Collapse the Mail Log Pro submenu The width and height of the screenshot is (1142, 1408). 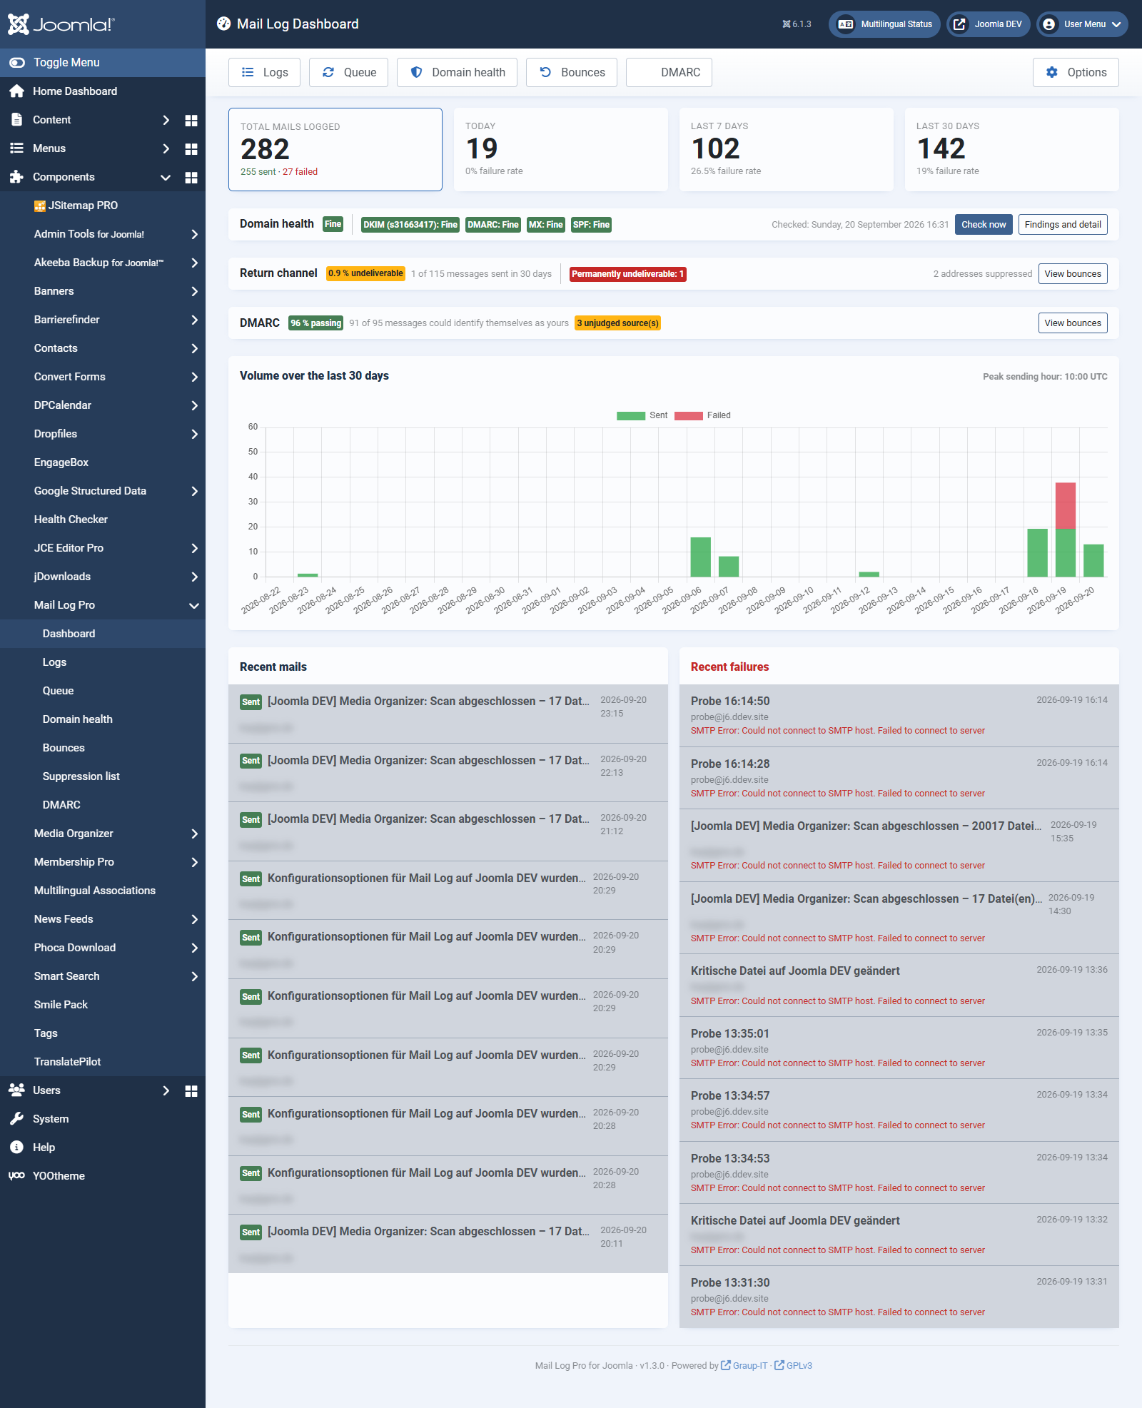[194, 606]
